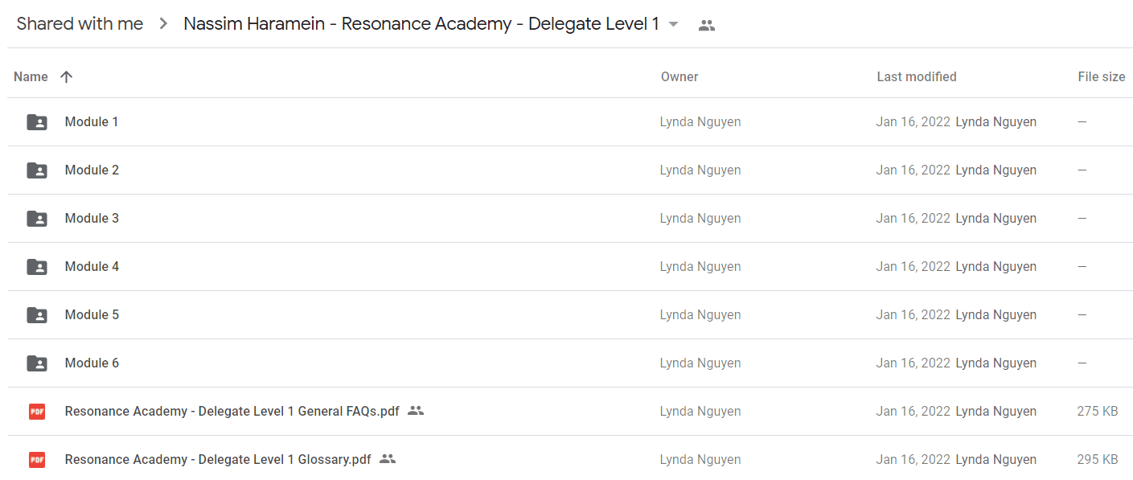Image resolution: width=1133 pixels, height=480 pixels.
Task: Click the Last modified column header
Action: pyautogui.click(x=917, y=77)
